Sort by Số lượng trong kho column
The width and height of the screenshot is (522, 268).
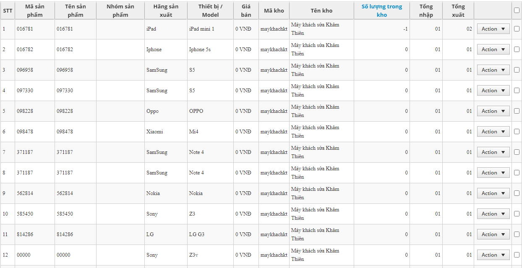(x=382, y=10)
